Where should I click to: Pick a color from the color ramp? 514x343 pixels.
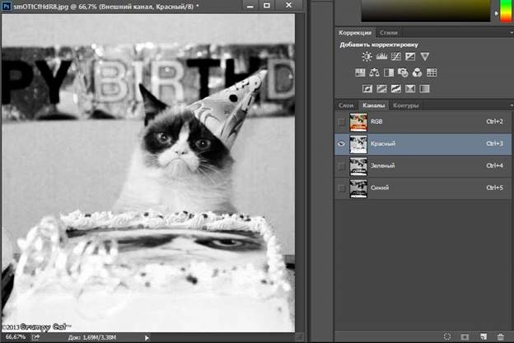point(426,11)
